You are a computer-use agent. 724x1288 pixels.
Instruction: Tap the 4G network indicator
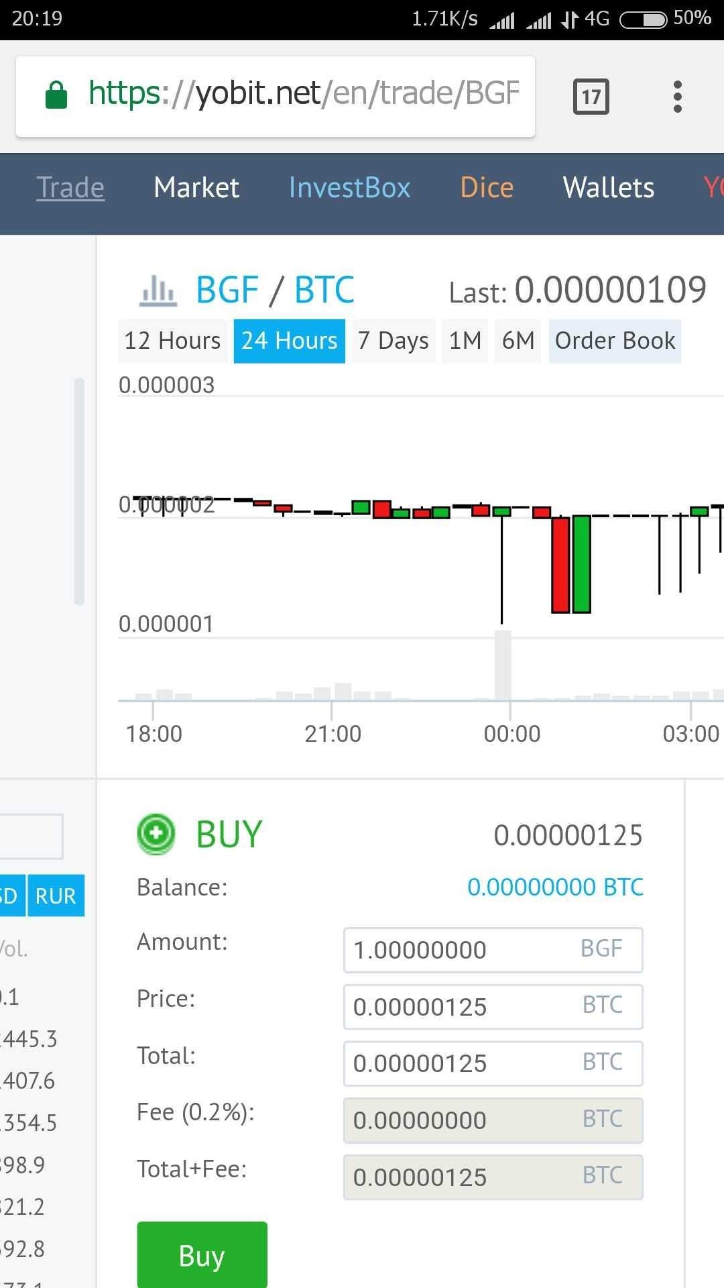597,19
